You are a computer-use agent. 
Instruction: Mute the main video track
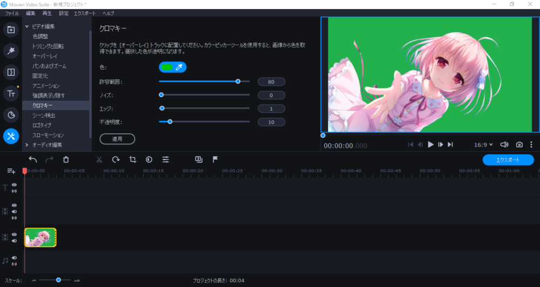[14, 241]
